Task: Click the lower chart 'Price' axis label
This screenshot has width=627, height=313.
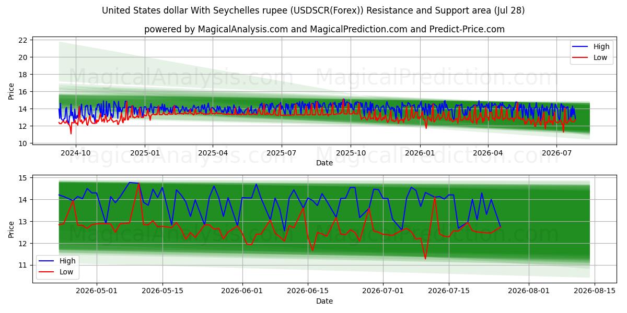Action: [11, 229]
